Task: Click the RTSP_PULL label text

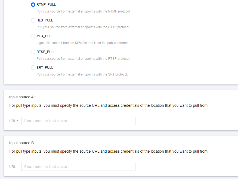Action: coord(46,52)
